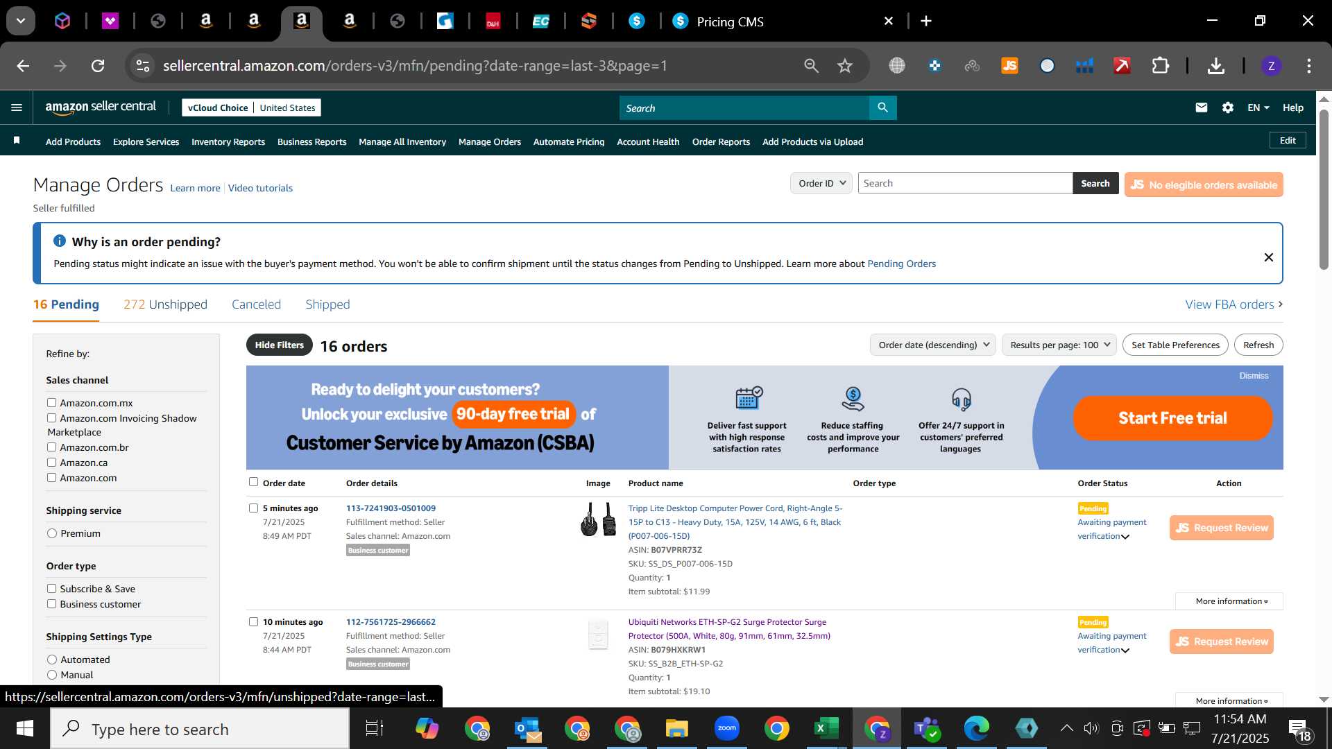Open the site information icon in address bar
The width and height of the screenshot is (1332, 749).
142,66
